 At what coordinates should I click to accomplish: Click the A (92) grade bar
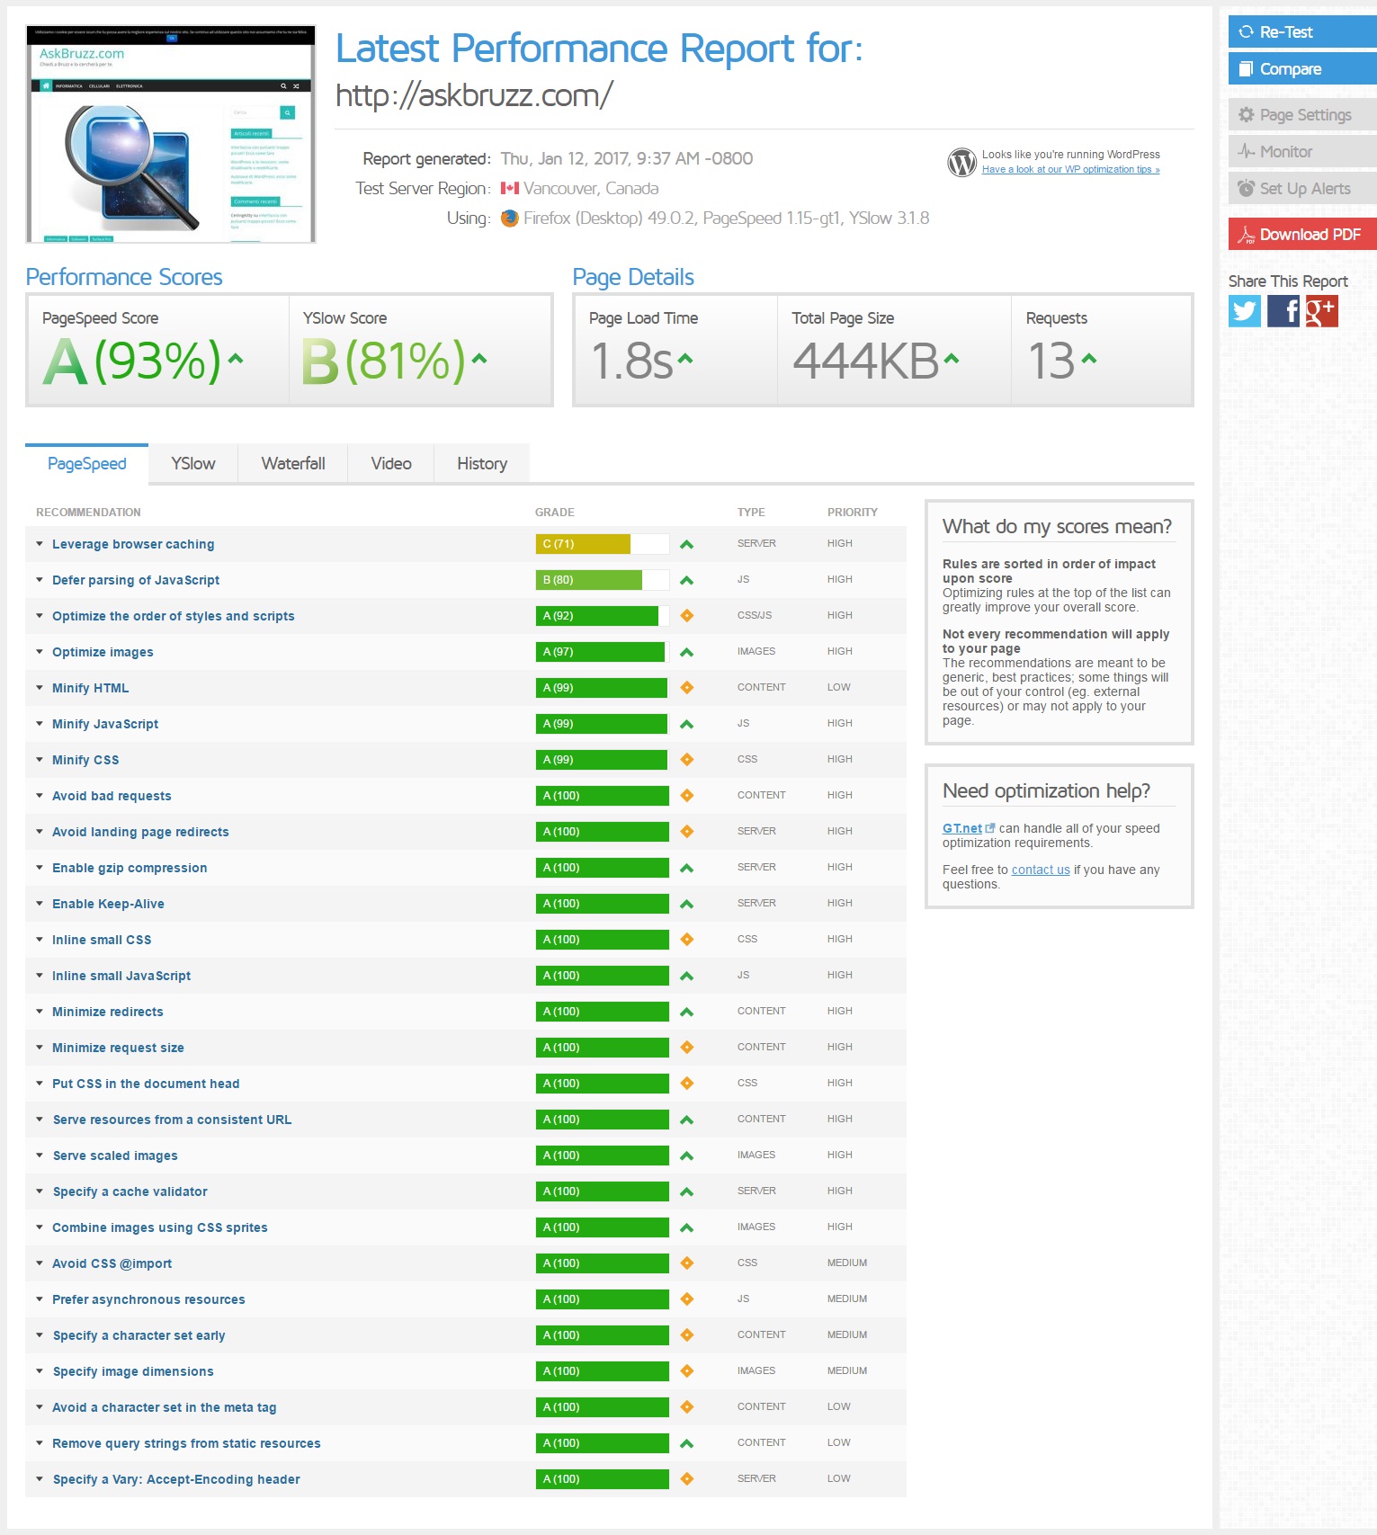point(603,616)
